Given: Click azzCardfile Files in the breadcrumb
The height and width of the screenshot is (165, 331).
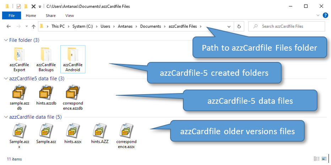Looking at the screenshot, I should 183,26.
